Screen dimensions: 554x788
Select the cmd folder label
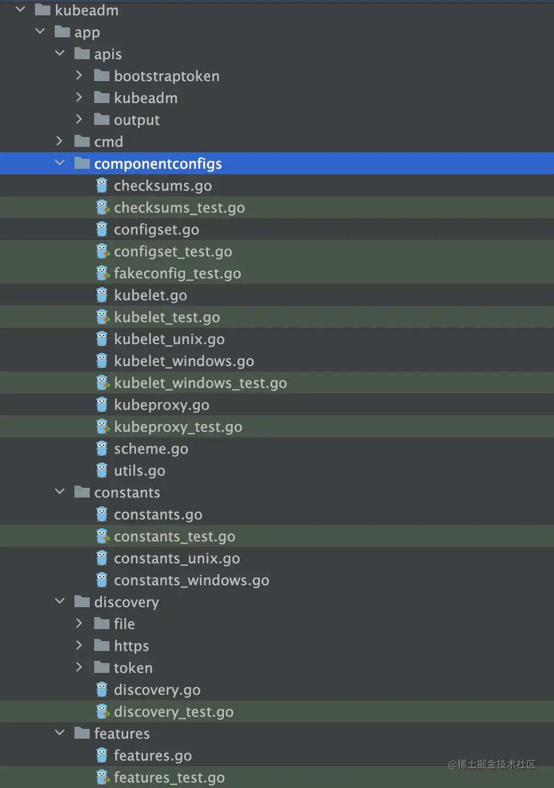pos(108,142)
